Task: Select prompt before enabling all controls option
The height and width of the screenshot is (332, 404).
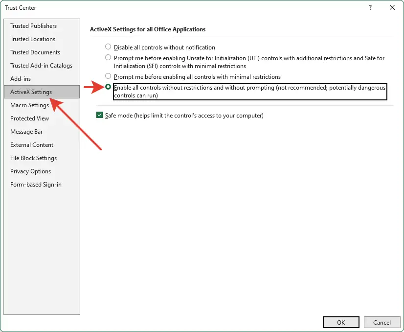Action: pos(108,76)
